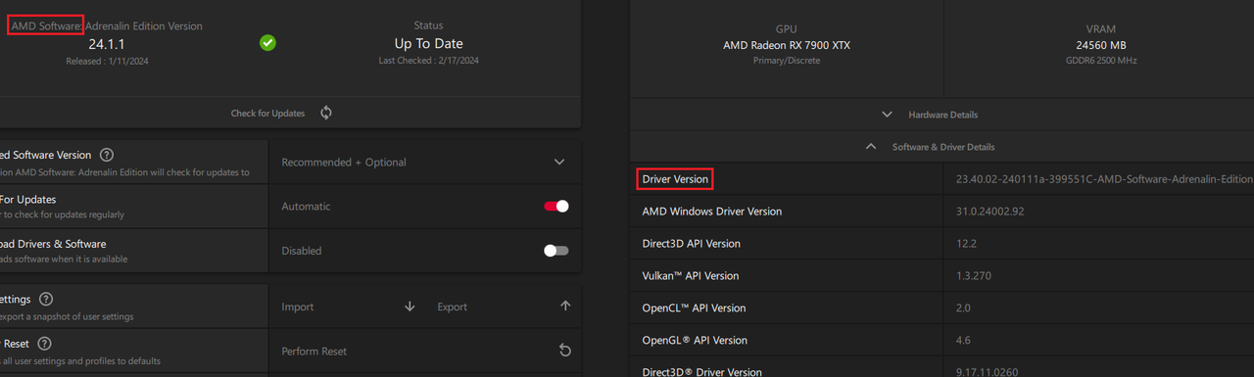Click the Export settings button
This screenshot has width=1254, height=377.
click(505, 306)
